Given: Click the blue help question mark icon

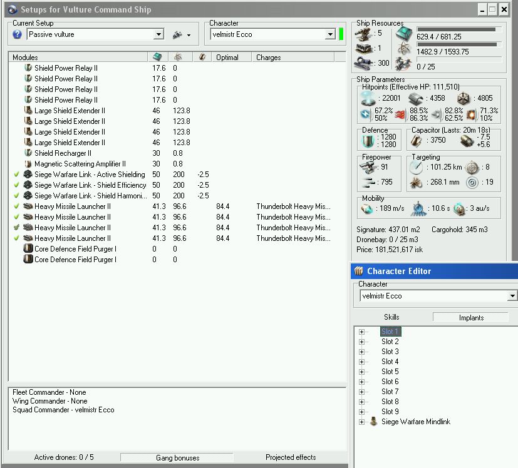Looking at the screenshot, I should [17, 34].
